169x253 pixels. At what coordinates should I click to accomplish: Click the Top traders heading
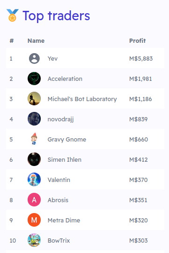[56, 16]
